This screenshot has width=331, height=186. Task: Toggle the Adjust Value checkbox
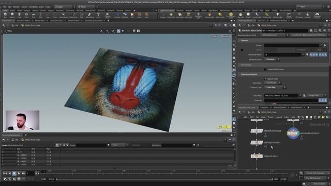(x=265, y=79)
